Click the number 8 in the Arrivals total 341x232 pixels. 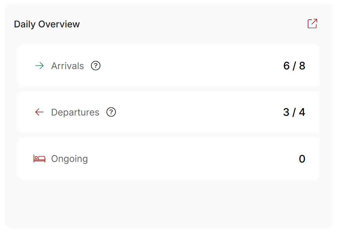[302, 66]
